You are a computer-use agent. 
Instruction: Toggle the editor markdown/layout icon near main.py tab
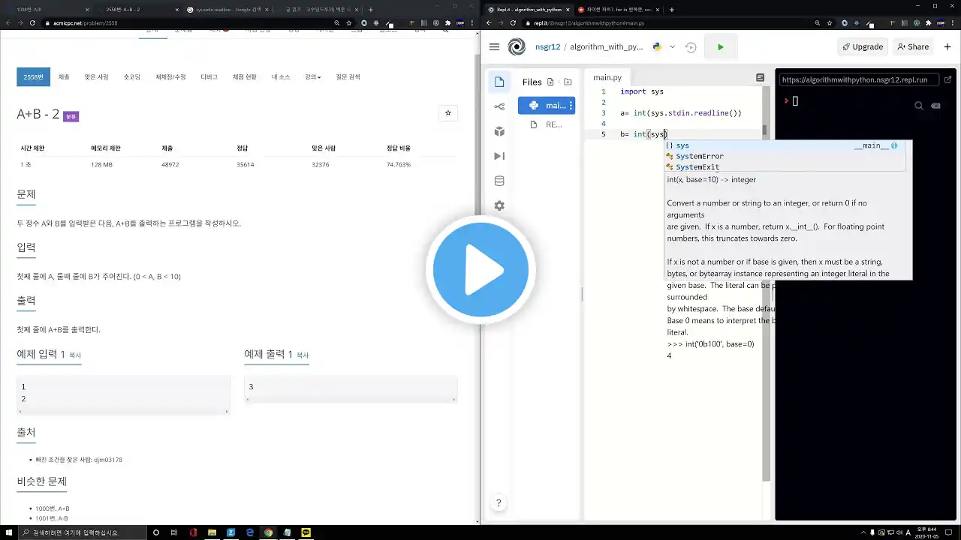(x=760, y=77)
